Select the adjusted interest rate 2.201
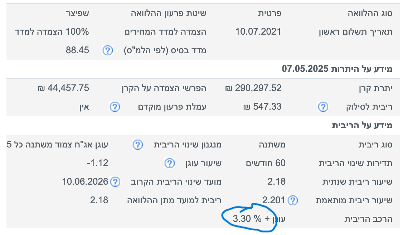 [274, 200]
